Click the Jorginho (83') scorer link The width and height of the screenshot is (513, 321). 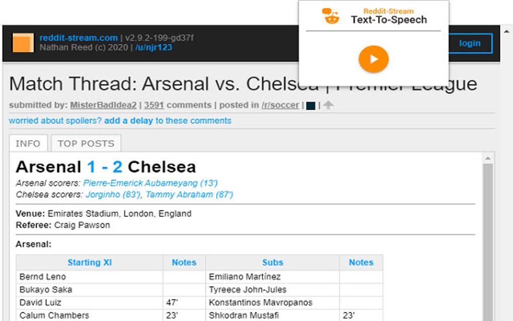(113, 194)
